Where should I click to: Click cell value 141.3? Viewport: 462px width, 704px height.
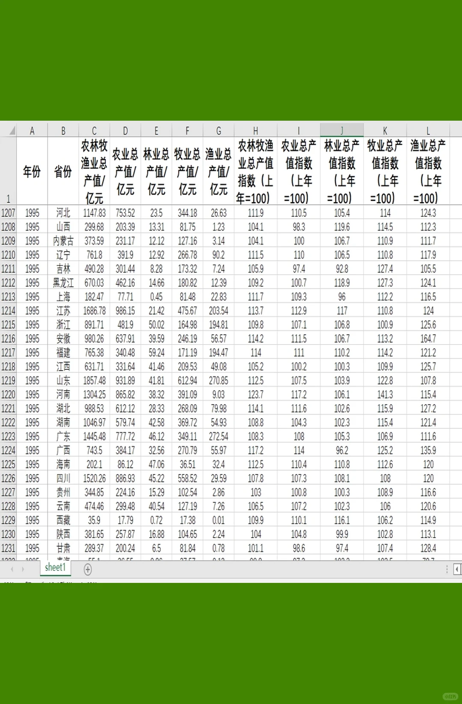[x=385, y=395]
